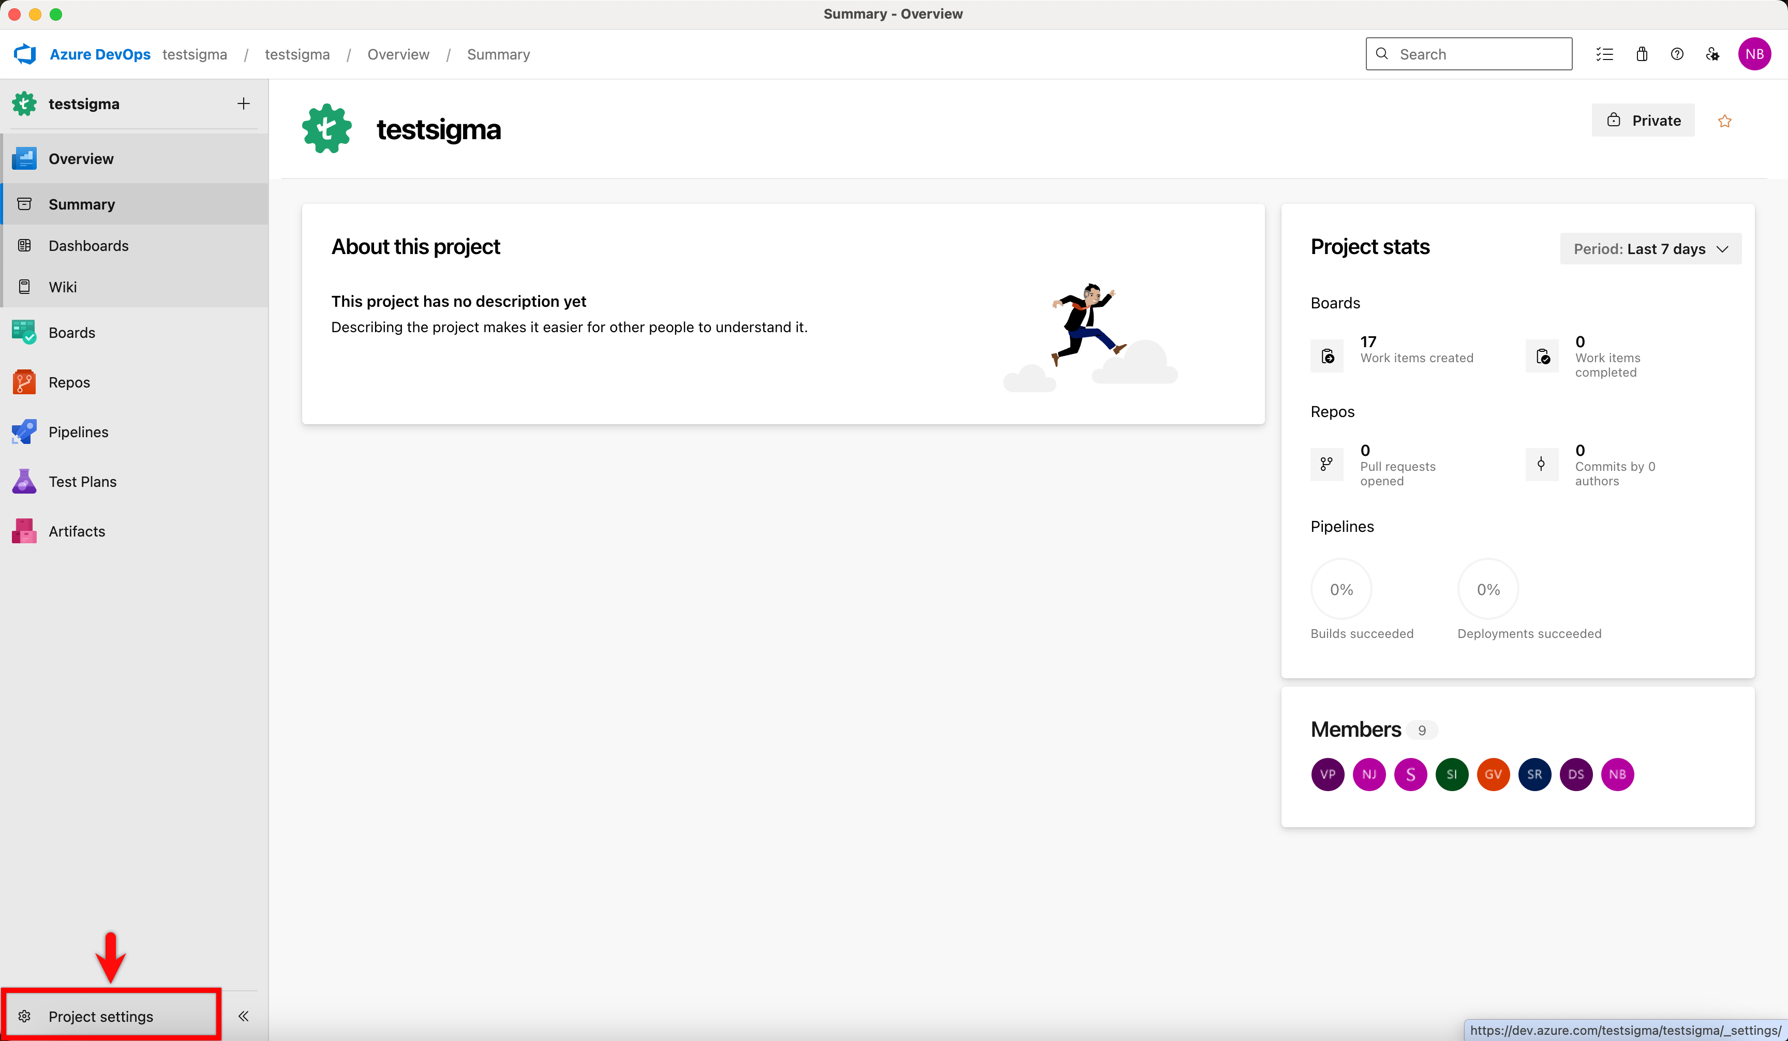Open the Marketplace shopping bag icon
The width and height of the screenshot is (1788, 1041).
[x=1642, y=54]
